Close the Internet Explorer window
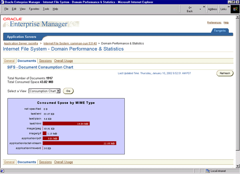This screenshot has width=240, height=174. (x=237, y=2)
